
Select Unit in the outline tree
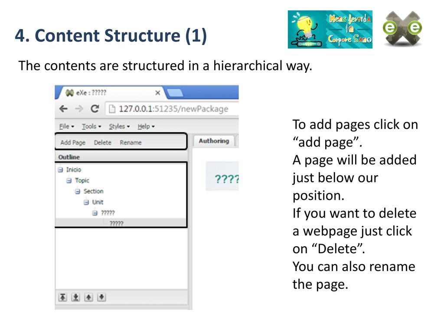coord(98,202)
